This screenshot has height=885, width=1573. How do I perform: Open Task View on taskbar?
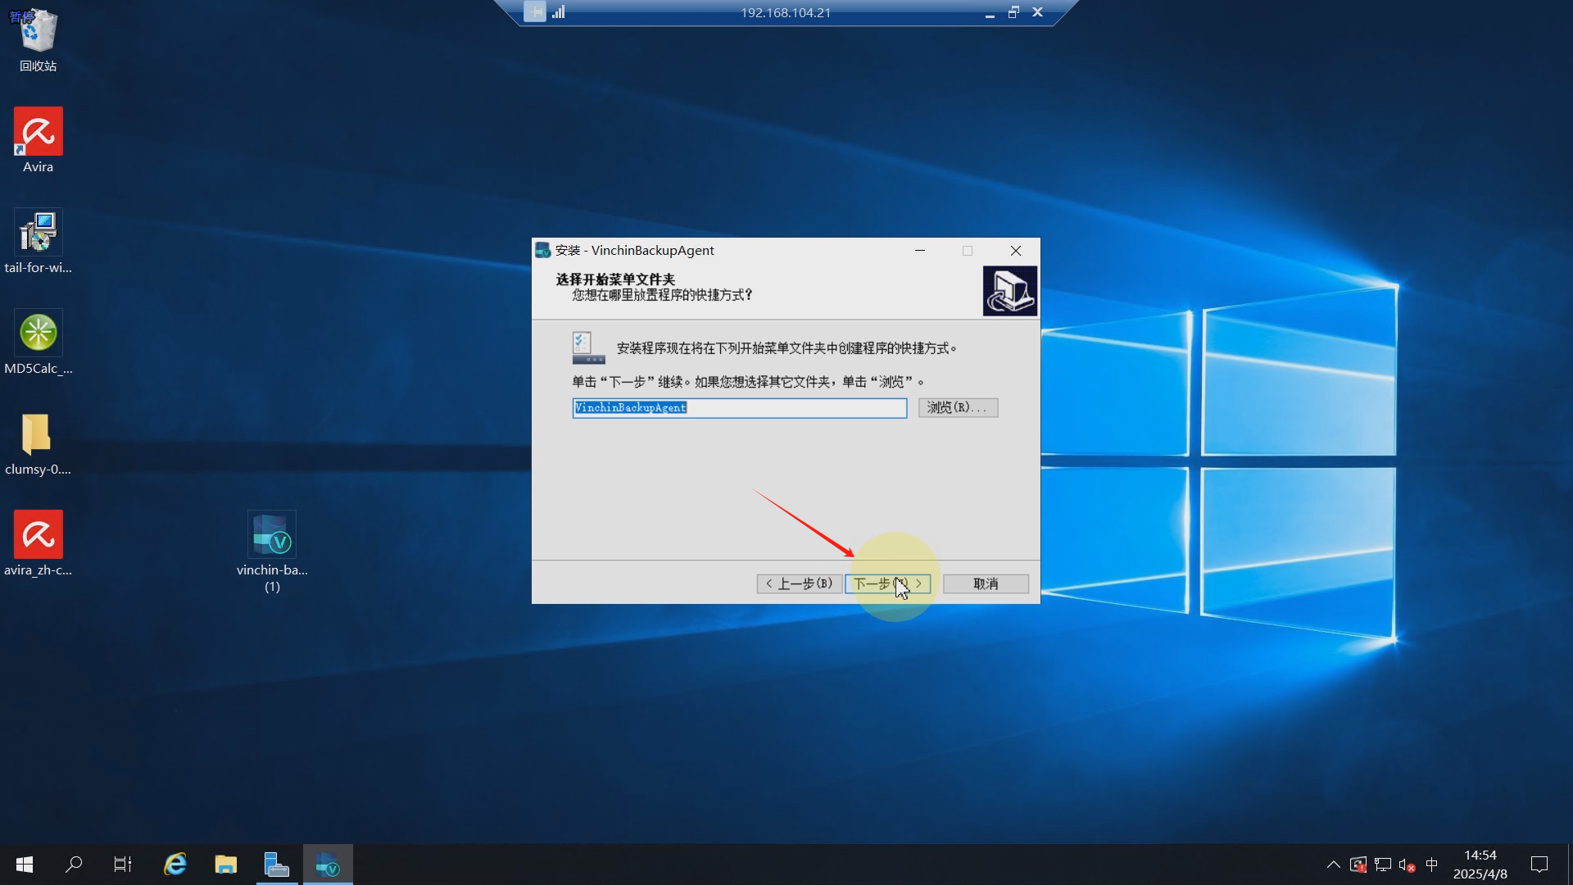point(123,865)
